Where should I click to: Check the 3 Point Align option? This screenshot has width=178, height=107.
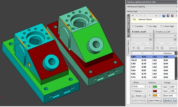[162, 26]
